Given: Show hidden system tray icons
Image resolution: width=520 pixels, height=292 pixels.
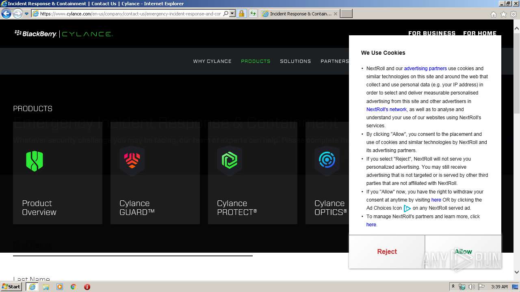Looking at the screenshot, I should (x=453, y=287).
